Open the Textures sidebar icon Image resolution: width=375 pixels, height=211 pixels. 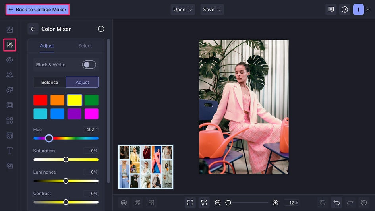(x=10, y=136)
